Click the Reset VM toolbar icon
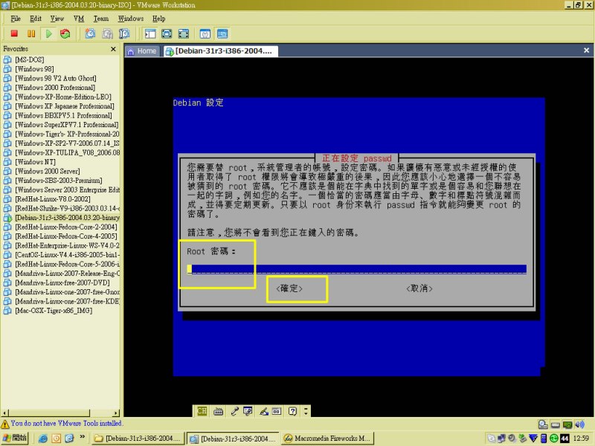595x446 pixels. click(x=65, y=33)
